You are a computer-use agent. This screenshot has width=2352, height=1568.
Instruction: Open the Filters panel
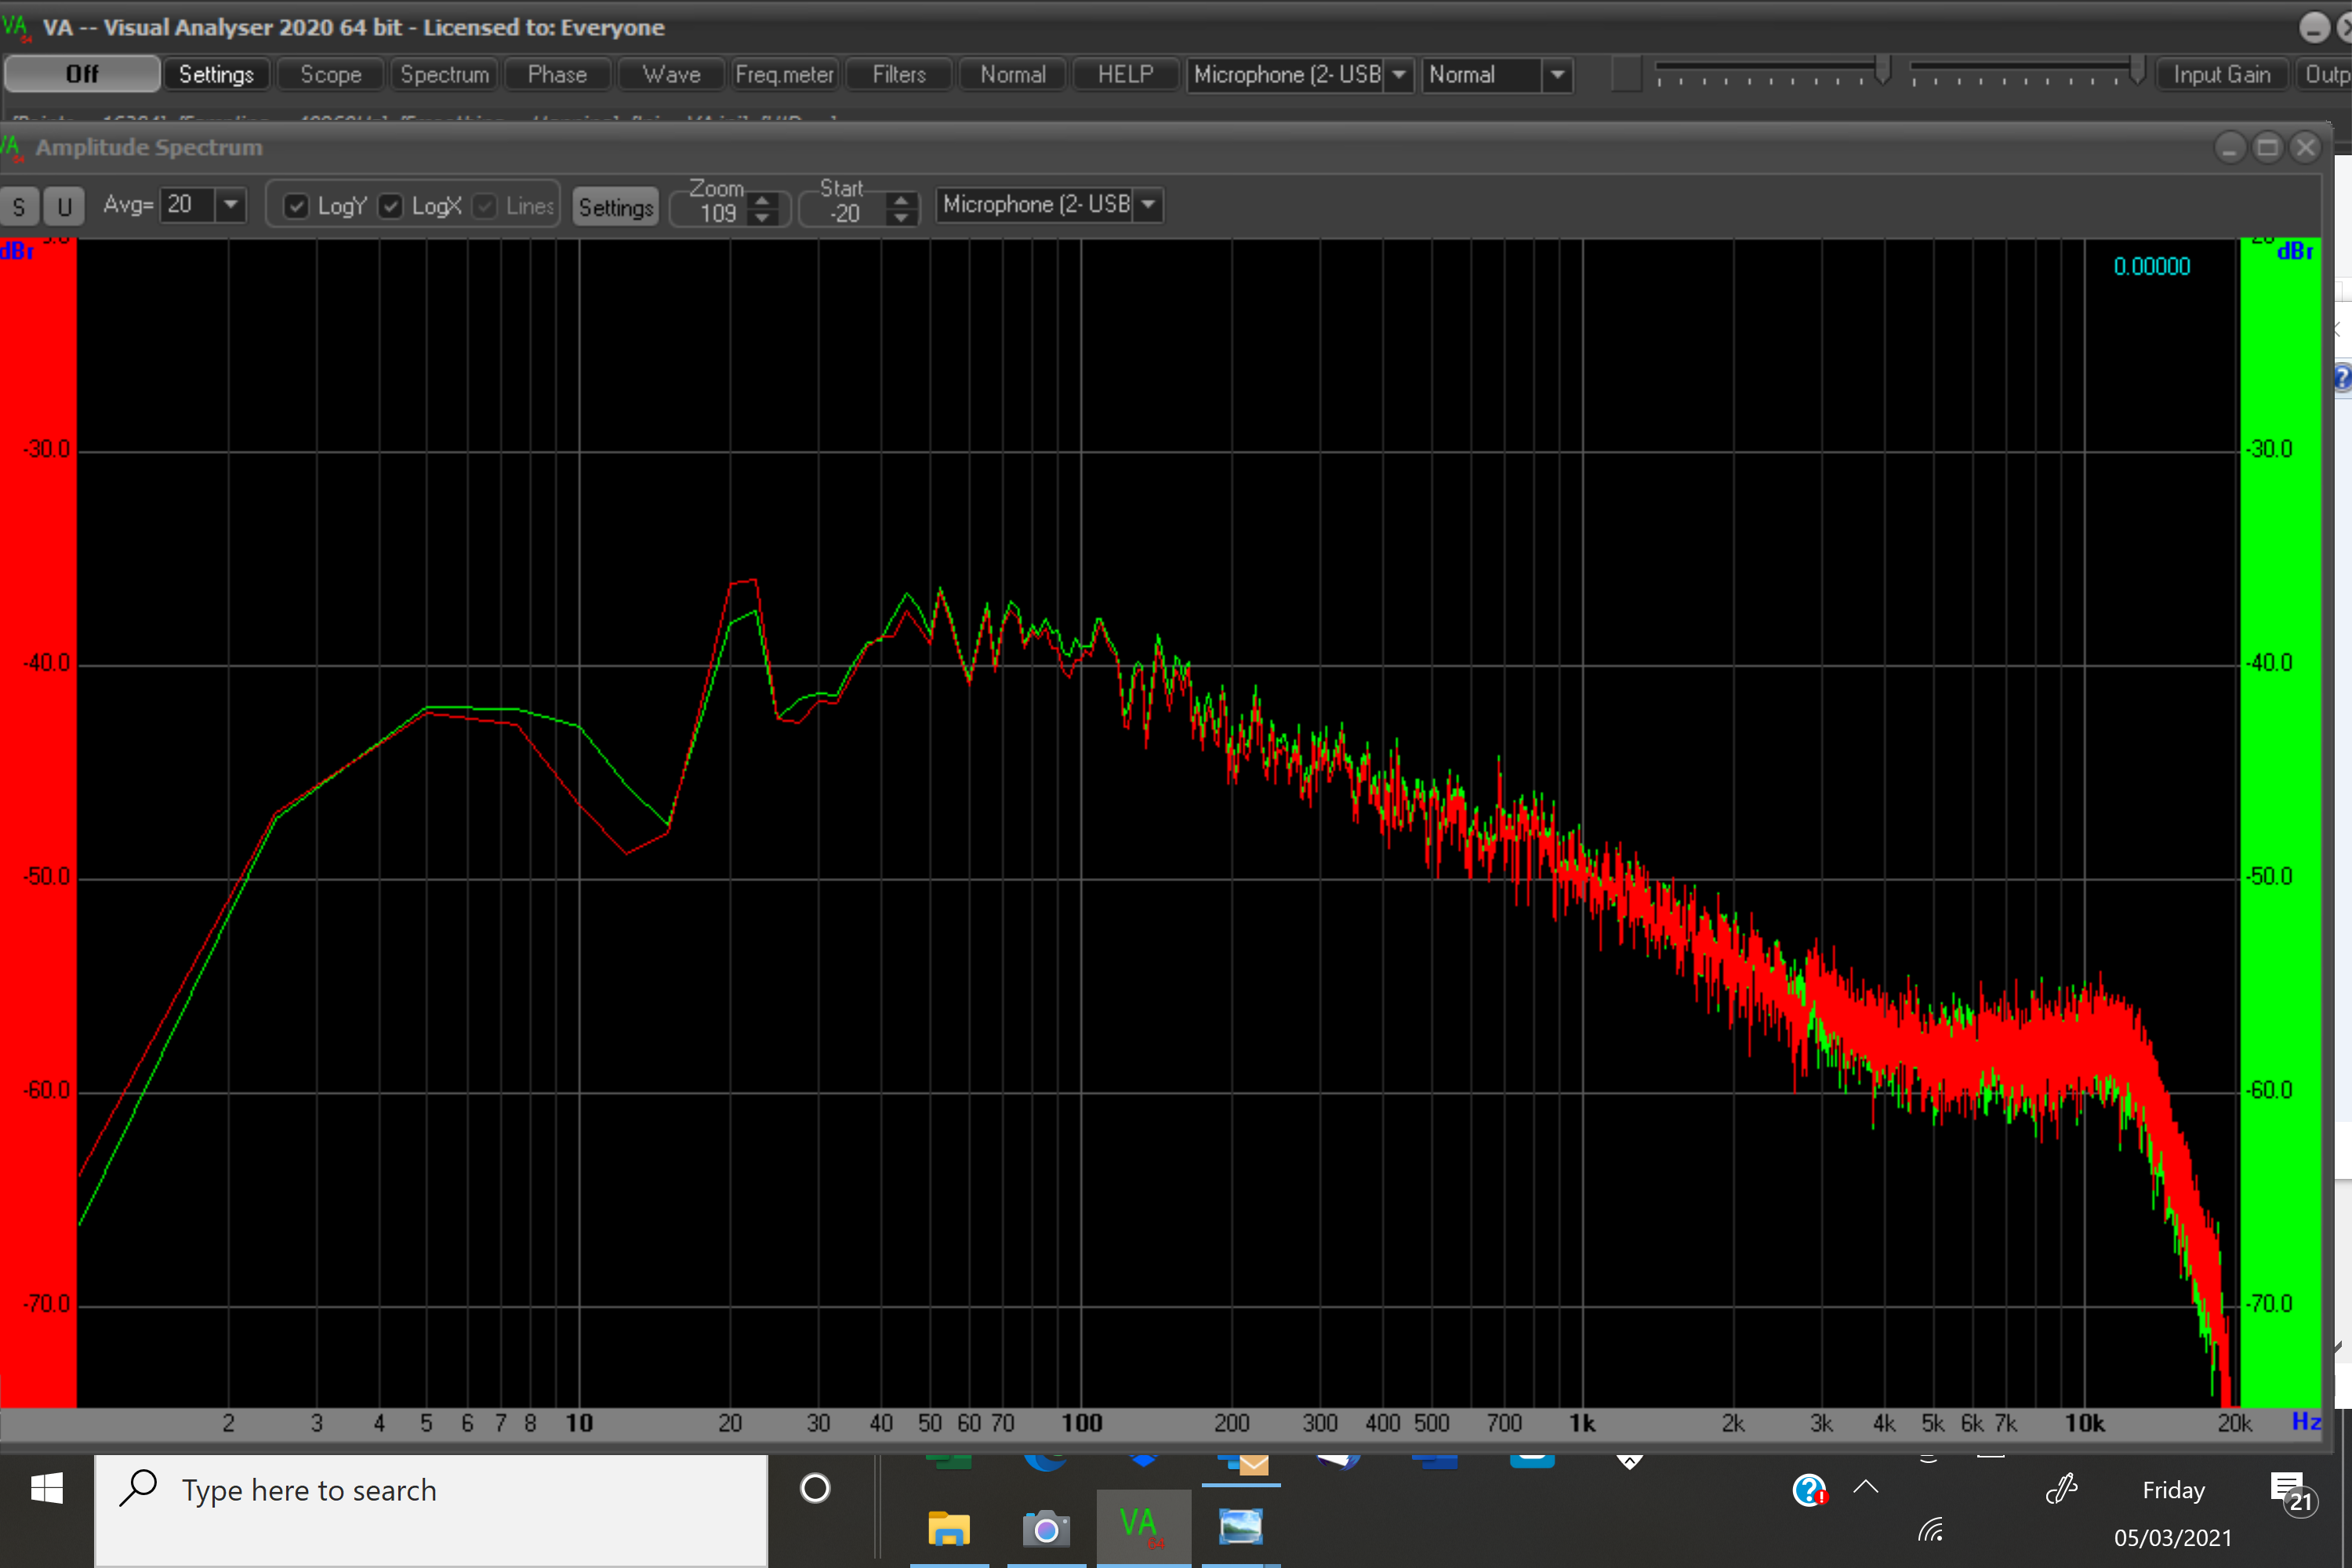pyautogui.click(x=899, y=74)
